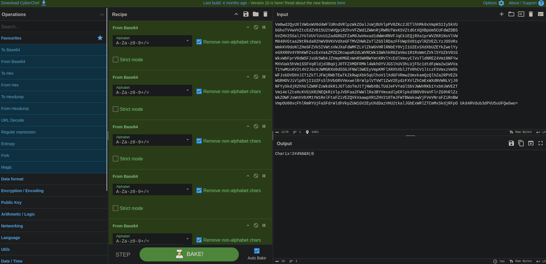
Task: Enable Strict mode in first From Base64
Action: click(x=116, y=60)
